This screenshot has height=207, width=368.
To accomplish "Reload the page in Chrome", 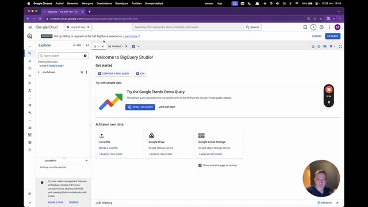I will click(x=40, y=19).
